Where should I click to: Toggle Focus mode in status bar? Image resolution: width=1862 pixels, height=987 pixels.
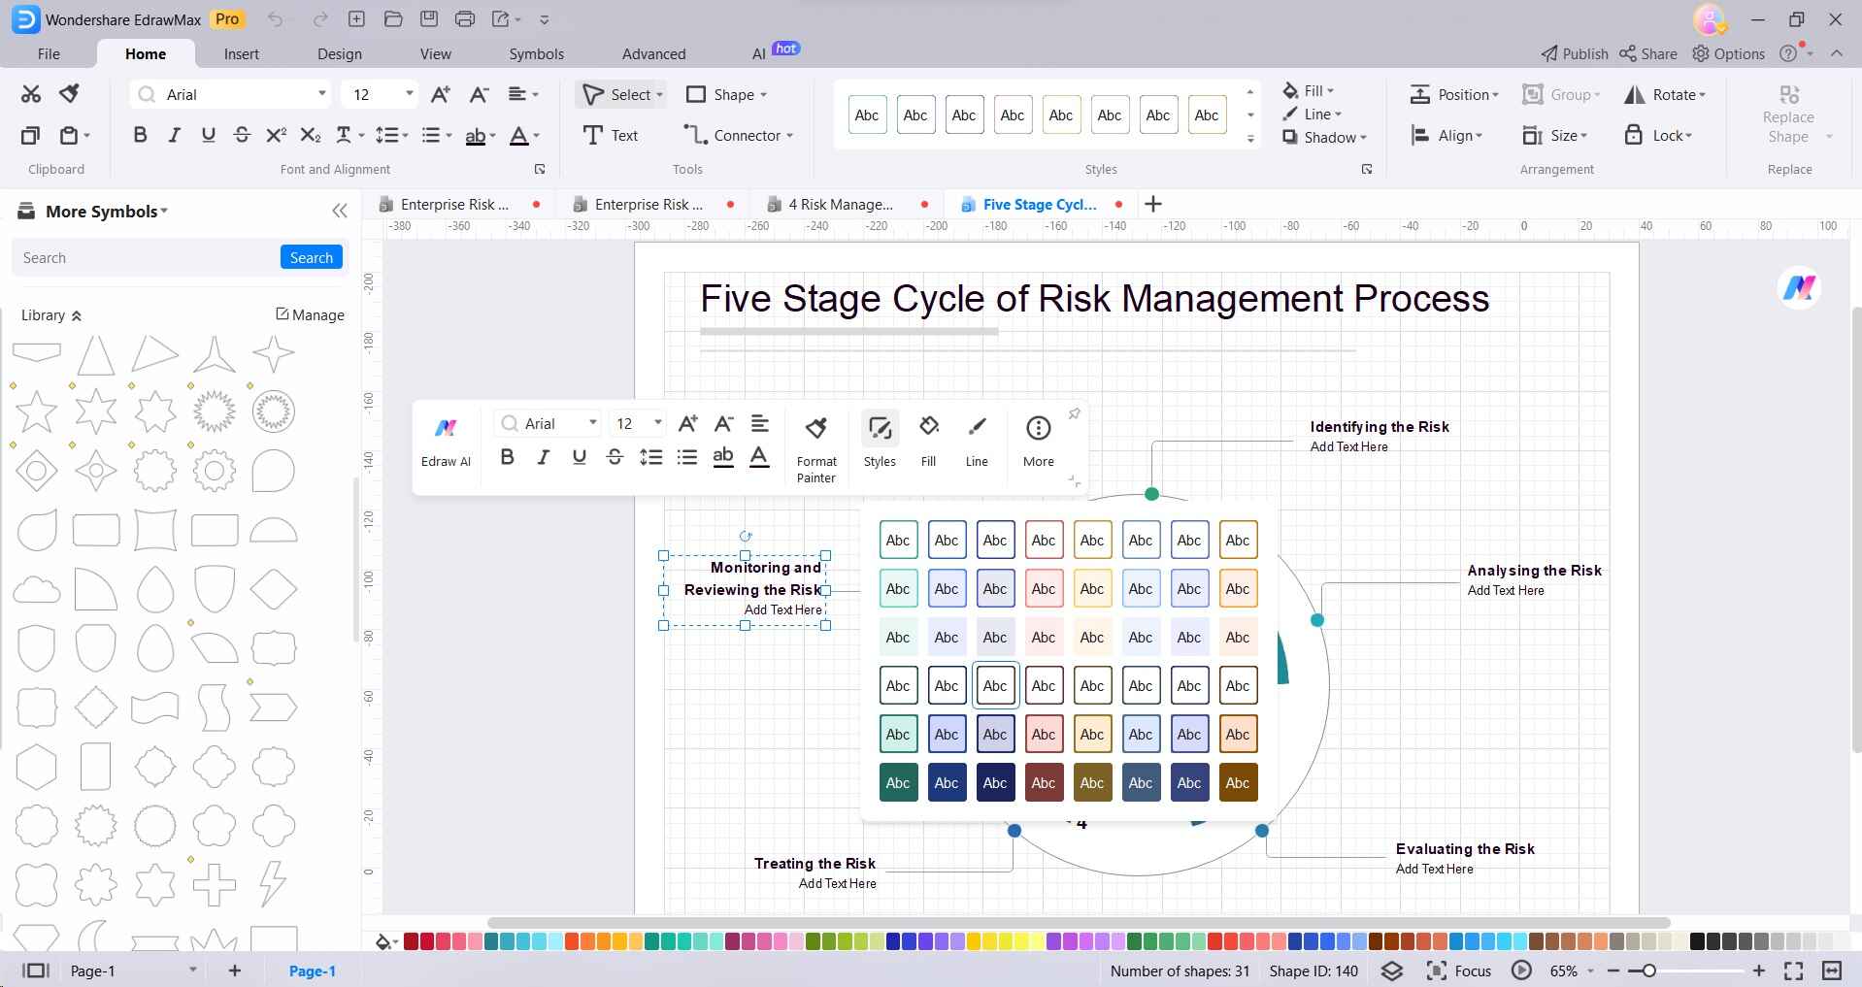coord(1459,971)
